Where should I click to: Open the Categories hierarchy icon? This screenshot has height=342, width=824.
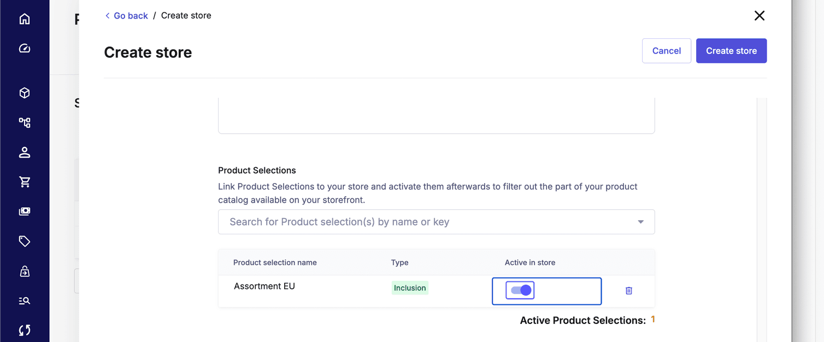tap(25, 122)
